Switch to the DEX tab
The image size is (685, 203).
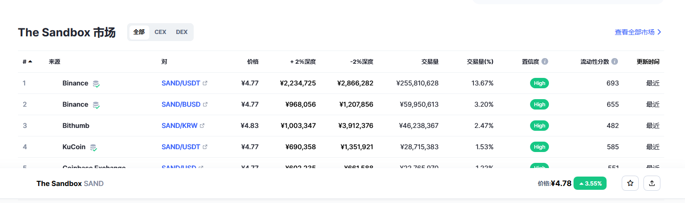[x=182, y=32]
